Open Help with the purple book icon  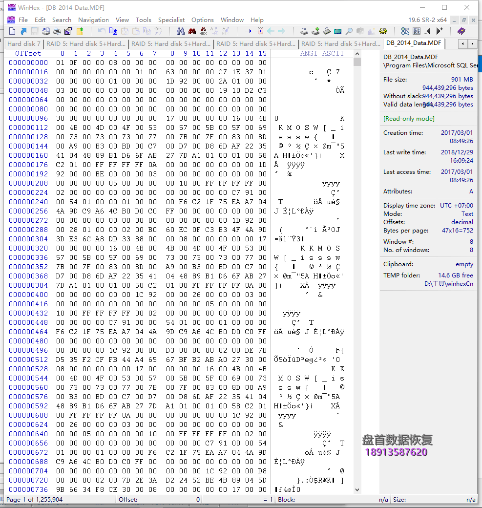pyautogui.click(x=461, y=31)
